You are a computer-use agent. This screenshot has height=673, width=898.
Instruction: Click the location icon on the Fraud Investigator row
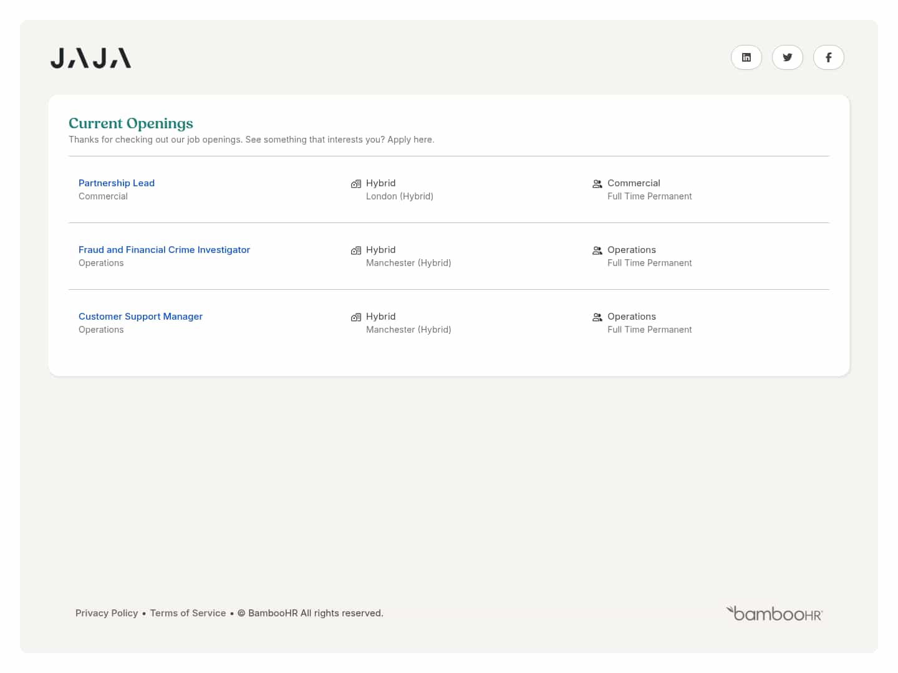[356, 251]
